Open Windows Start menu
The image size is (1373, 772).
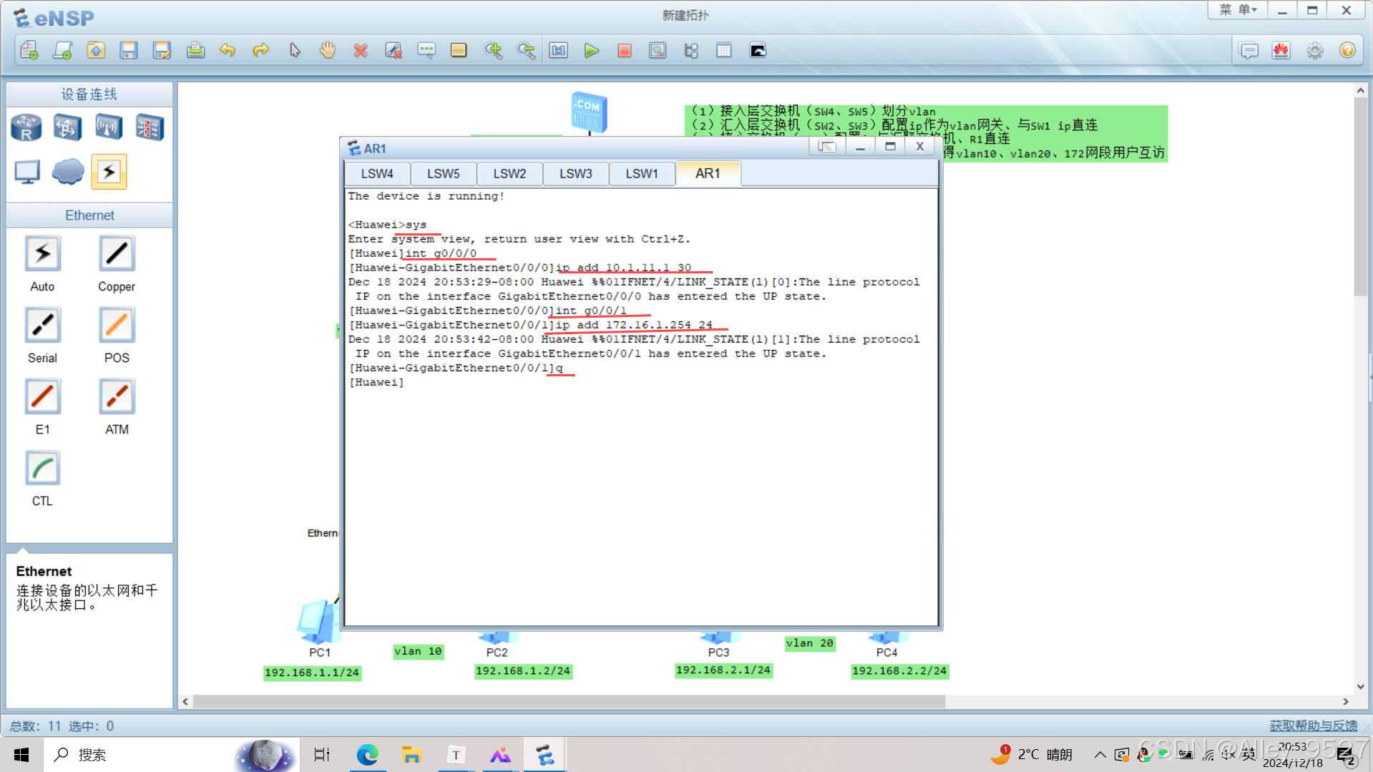coord(21,755)
